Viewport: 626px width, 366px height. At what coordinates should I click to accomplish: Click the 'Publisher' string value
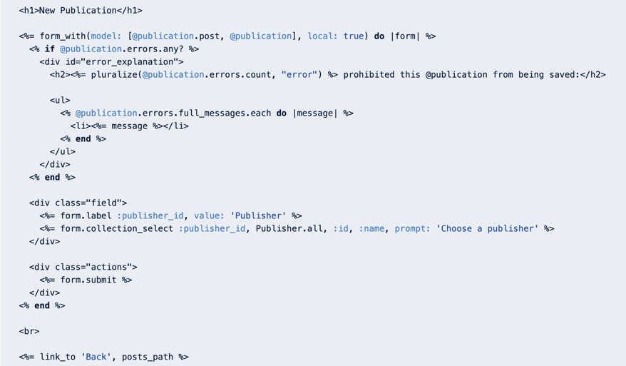point(258,215)
